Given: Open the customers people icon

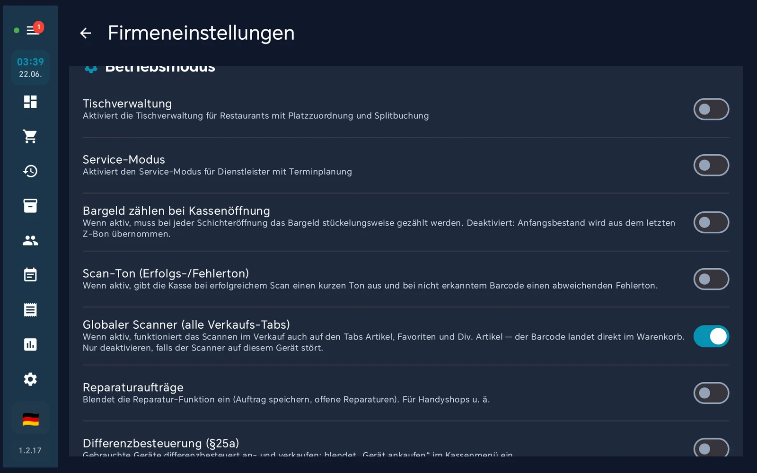Looking at the screenshot, I should [30, 240].
